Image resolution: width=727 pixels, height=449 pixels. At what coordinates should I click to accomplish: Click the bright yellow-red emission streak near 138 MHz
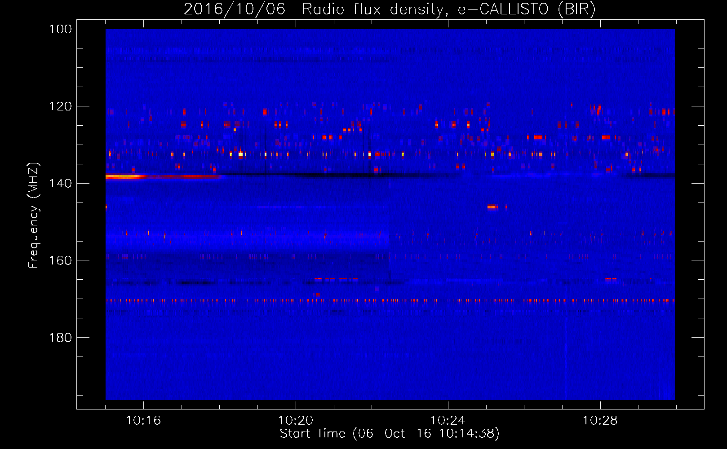(x=164, y=177)
